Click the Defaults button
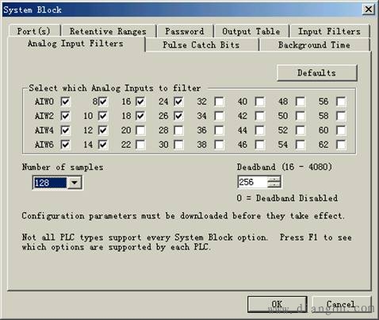379x320 pixels. pos(317,73)
